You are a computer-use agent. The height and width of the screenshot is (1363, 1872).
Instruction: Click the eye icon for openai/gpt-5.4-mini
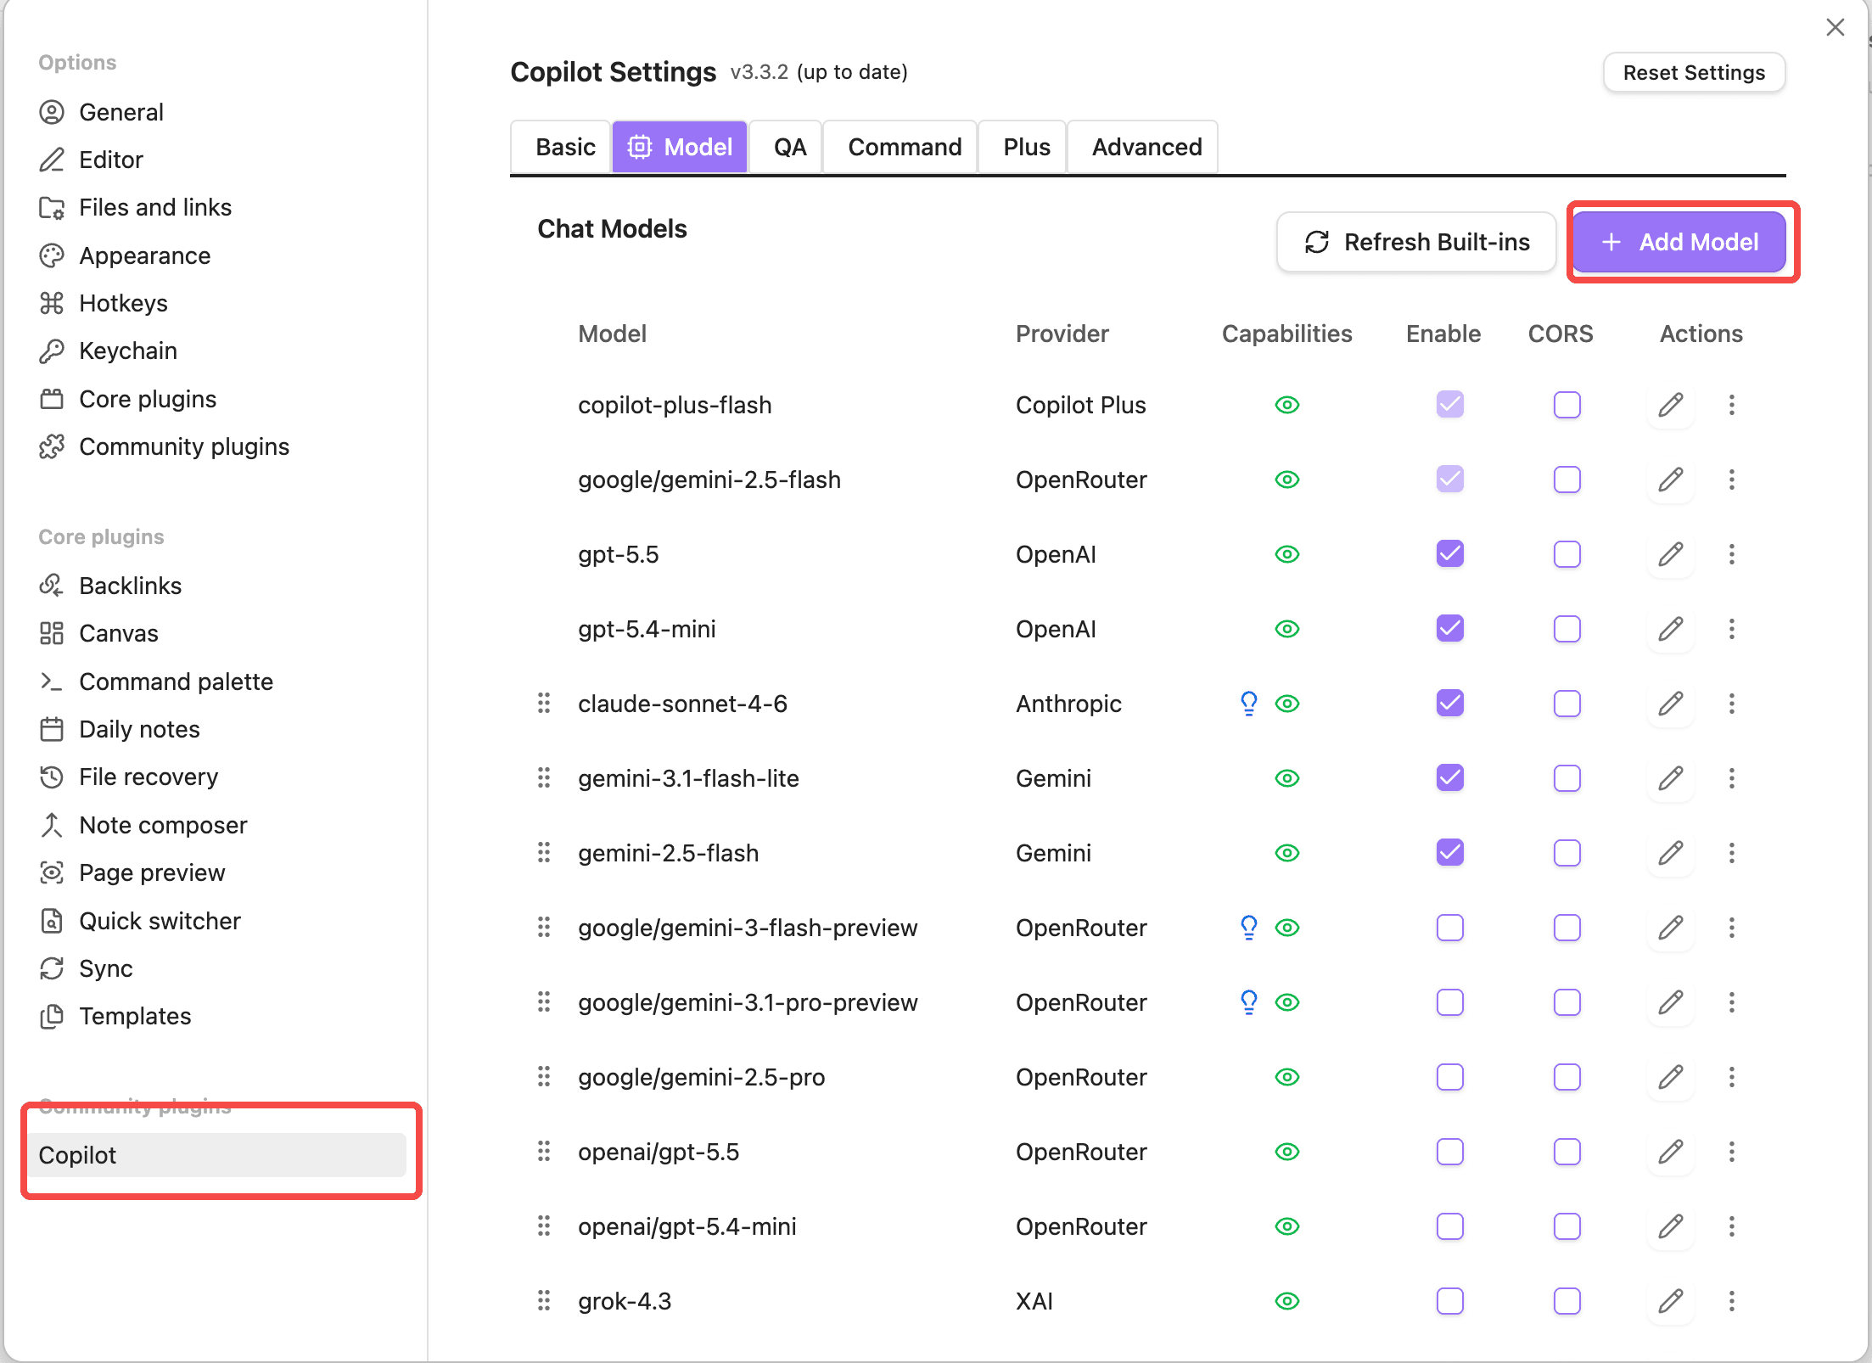[x=1287, y=1226]
